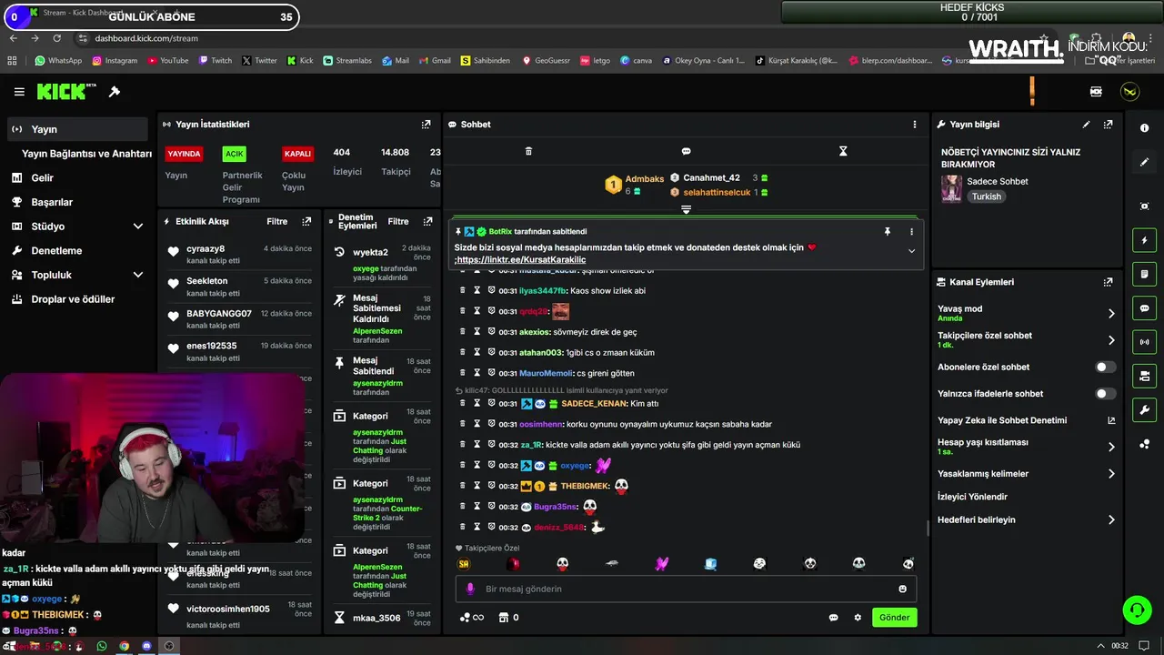Click İzleyici Yönlendir in Kanal Eylemleri
The image size is (1164, 655).
pyautogui.click(x=972, y=497)
